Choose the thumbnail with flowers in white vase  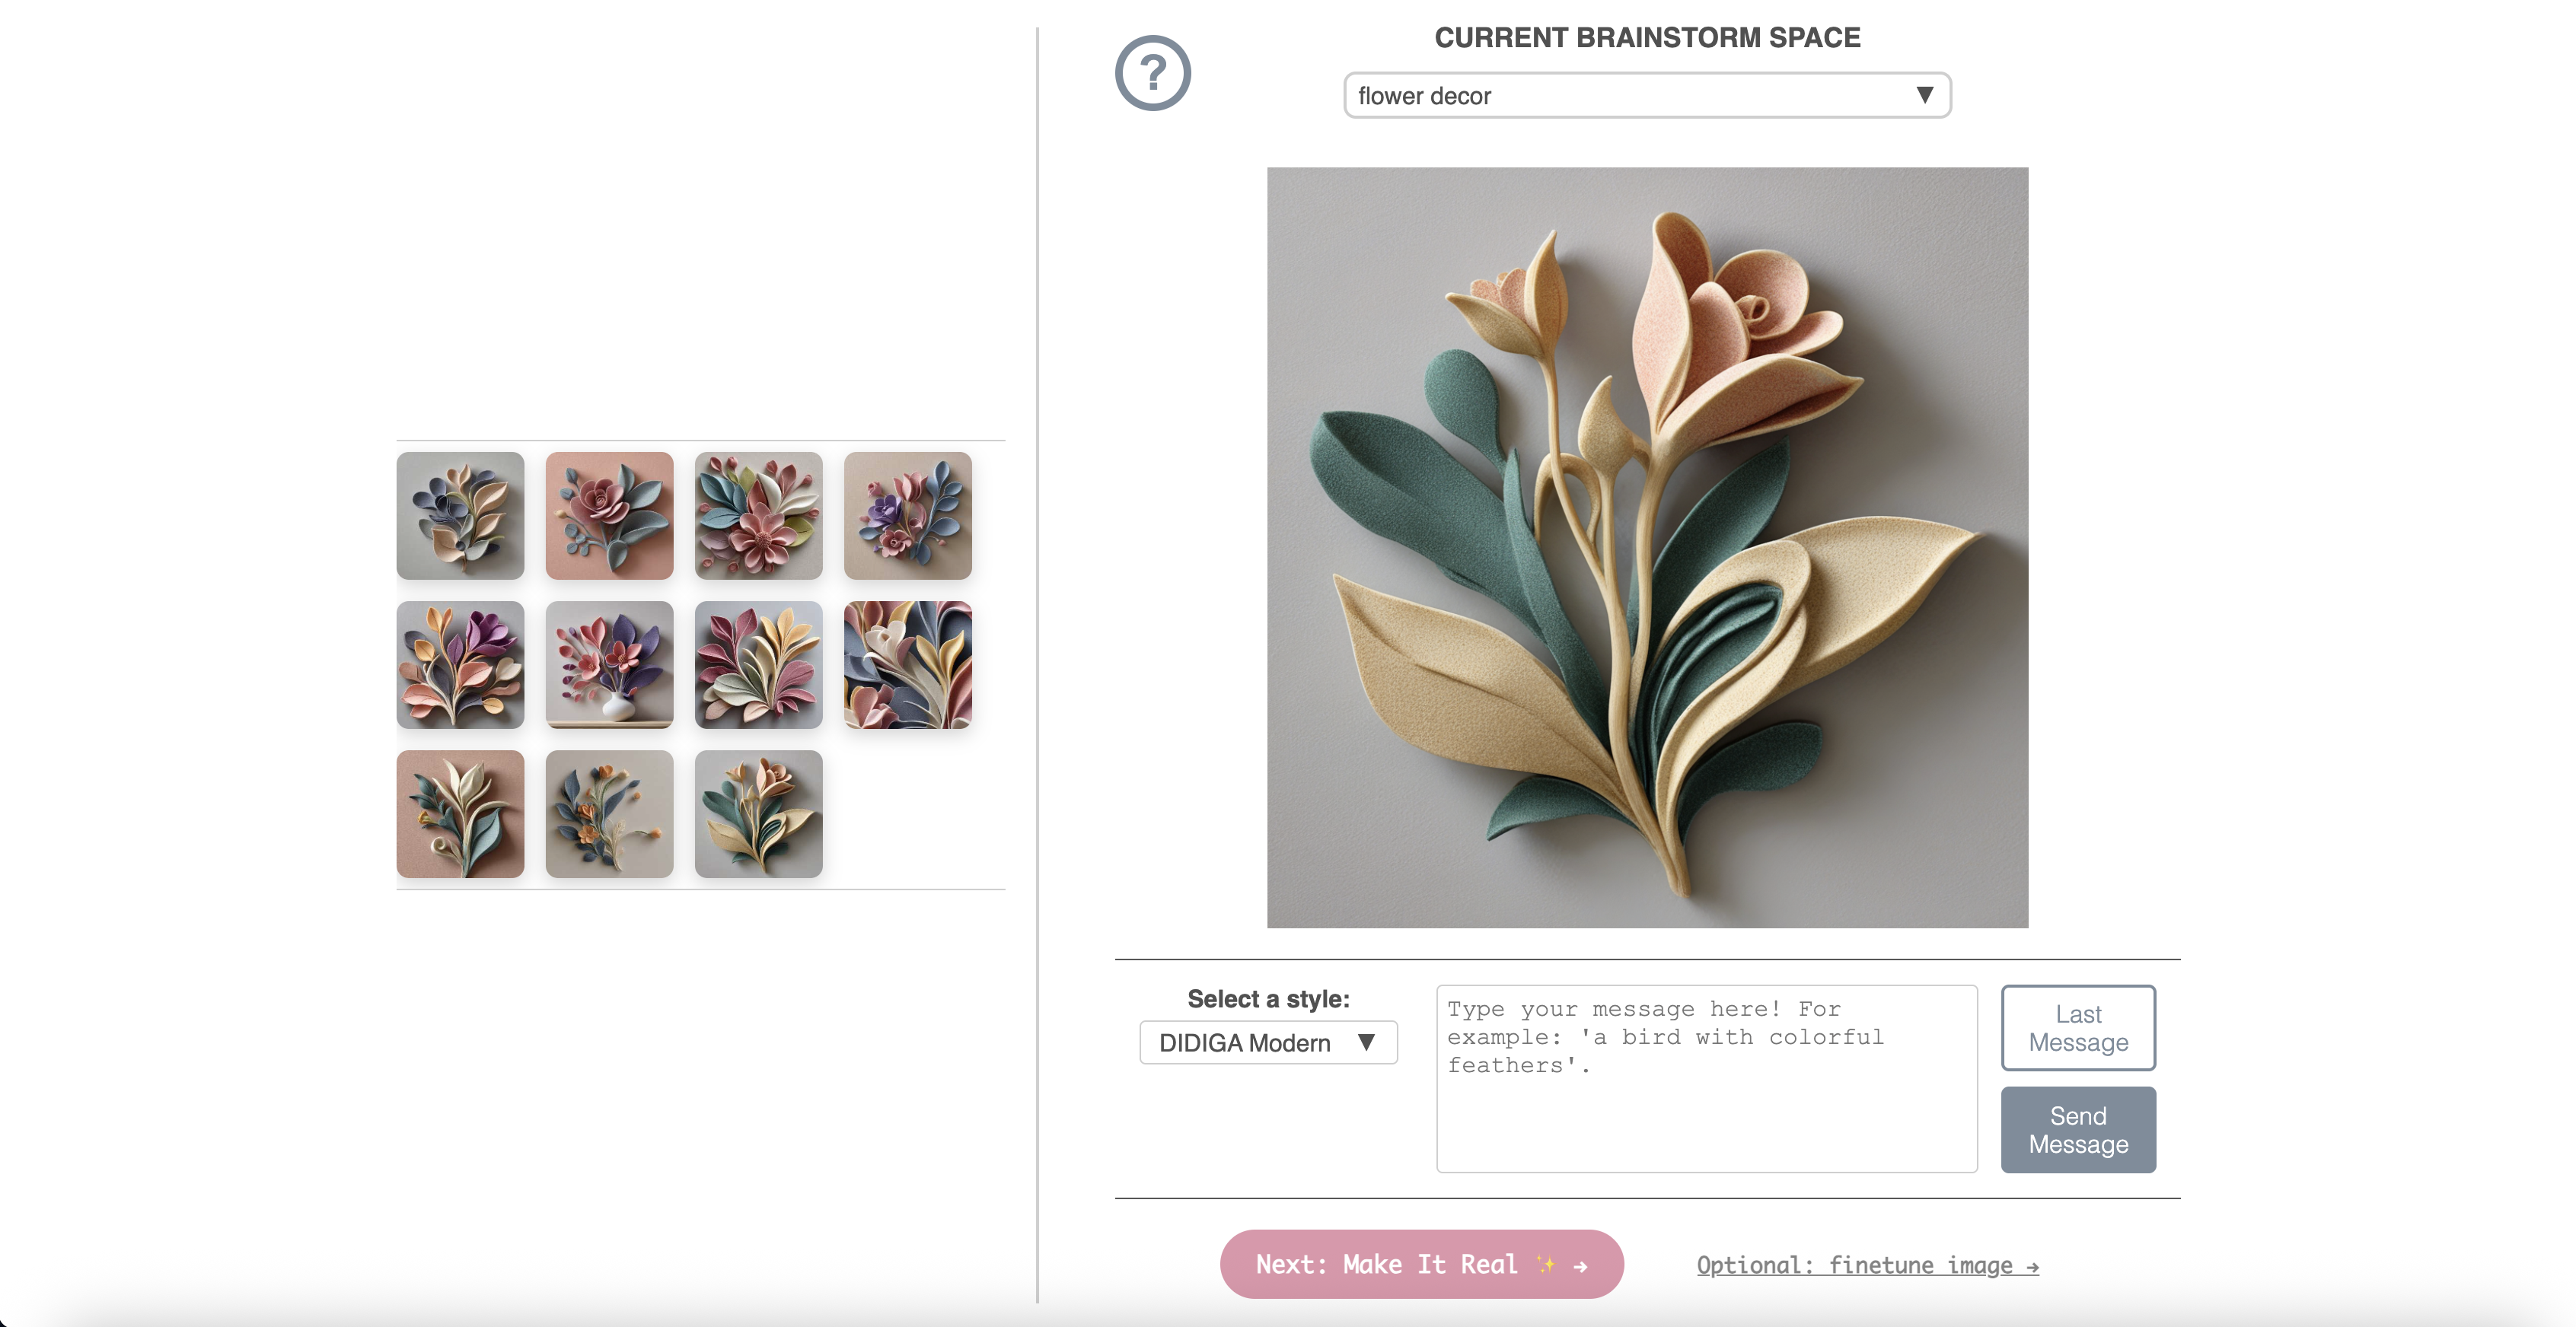tap(609, 664)
